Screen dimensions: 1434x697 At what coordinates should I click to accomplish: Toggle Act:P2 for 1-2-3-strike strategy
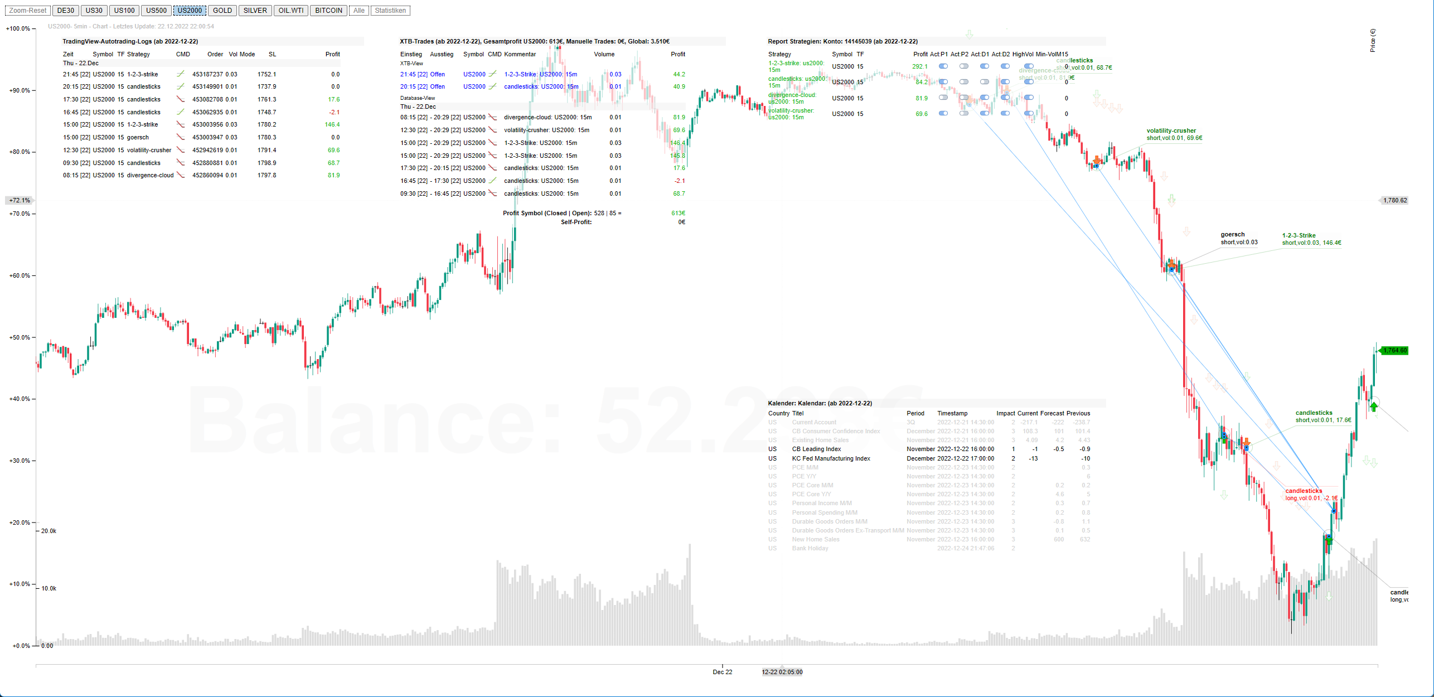[963, 66]
